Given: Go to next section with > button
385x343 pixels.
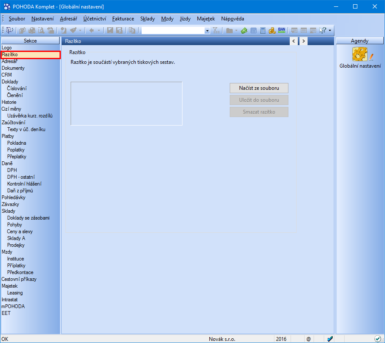Looking at the screenshot, I should tap(303, 41).
